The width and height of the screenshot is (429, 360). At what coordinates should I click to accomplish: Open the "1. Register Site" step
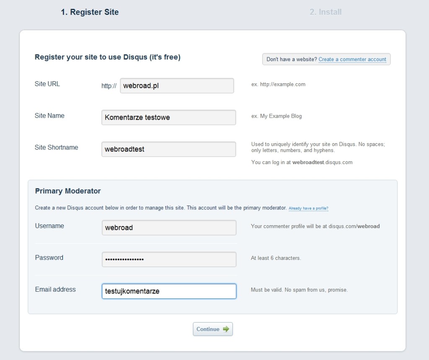tap(90, 12)
